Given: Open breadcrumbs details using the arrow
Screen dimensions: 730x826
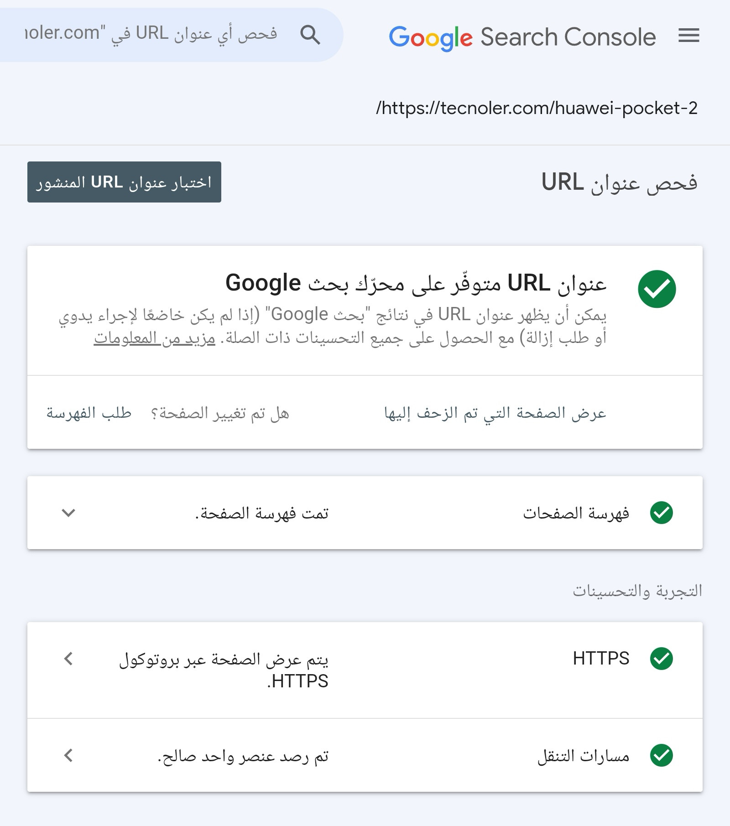Looking at the screenshot, I should (x=68, y=755).
